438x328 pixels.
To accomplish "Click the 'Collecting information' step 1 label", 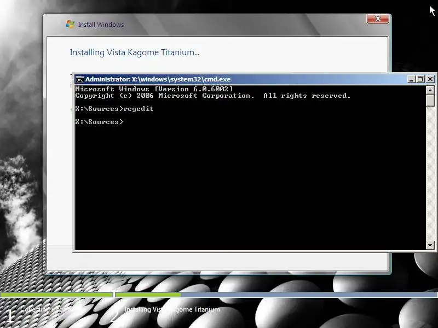I will [47, 309].
